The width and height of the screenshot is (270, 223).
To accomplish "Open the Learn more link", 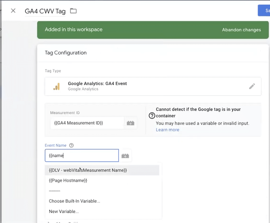I will [x=167, y=130].
